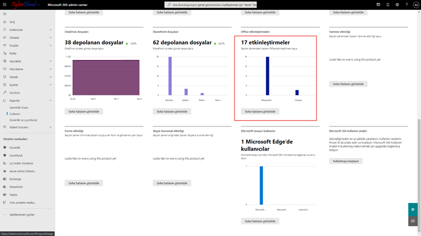The image size is (421, 236).
Task: Expand the Gruplar chevron
Action: point(50,46)
